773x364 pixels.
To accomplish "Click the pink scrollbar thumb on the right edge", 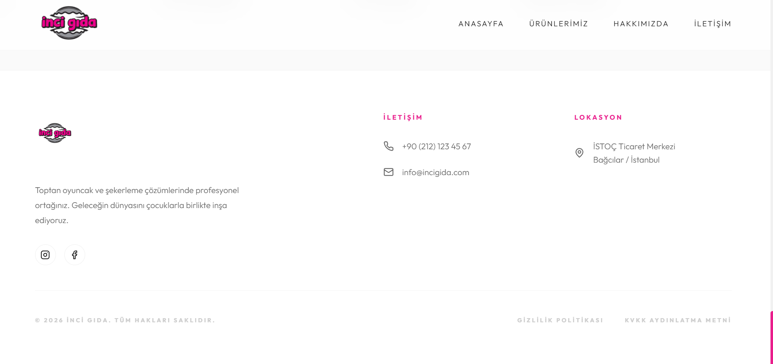I will pyautogui.click(x=771, y=337).
